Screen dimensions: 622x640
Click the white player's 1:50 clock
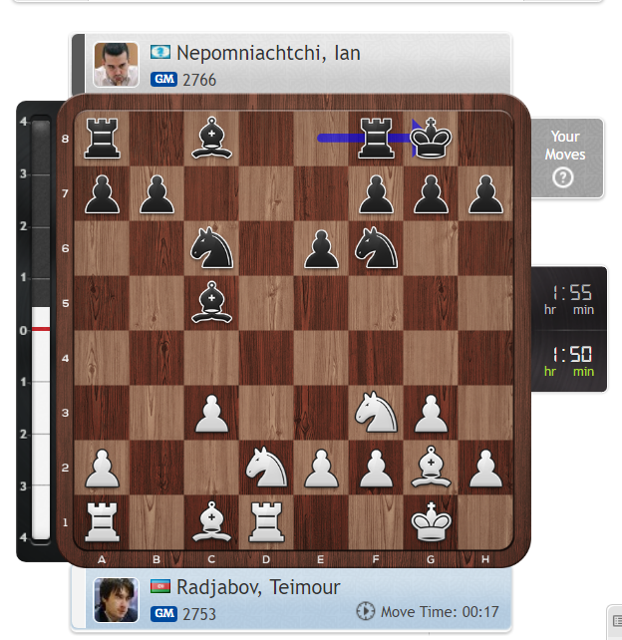pos(569,361)
